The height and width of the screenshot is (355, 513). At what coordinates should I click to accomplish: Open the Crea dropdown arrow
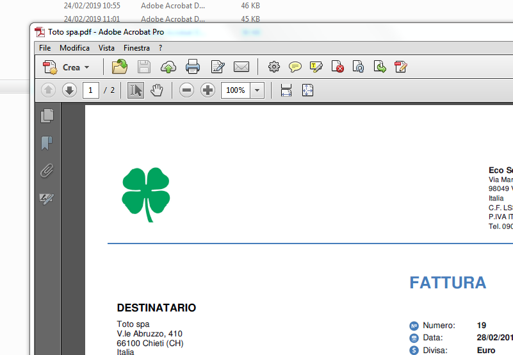pyautogui.click(x=86, y=67)
